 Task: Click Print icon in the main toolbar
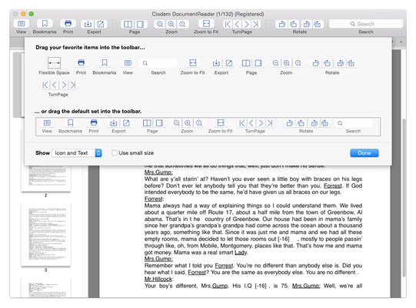(x=68, y=24)
